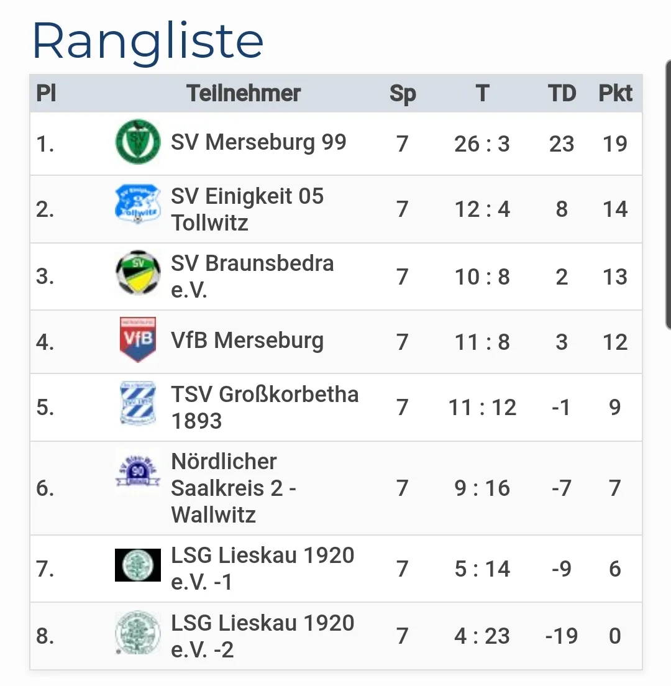Click the 26 : 3 goals score

[x=482, y=144]
